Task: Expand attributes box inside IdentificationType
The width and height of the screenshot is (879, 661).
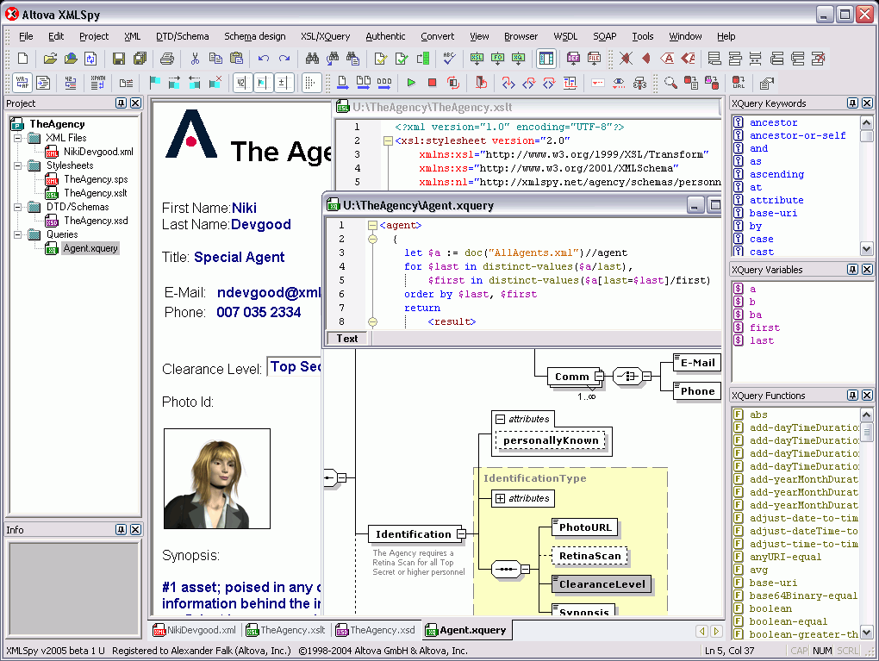Action: click(x=500, y=498)
